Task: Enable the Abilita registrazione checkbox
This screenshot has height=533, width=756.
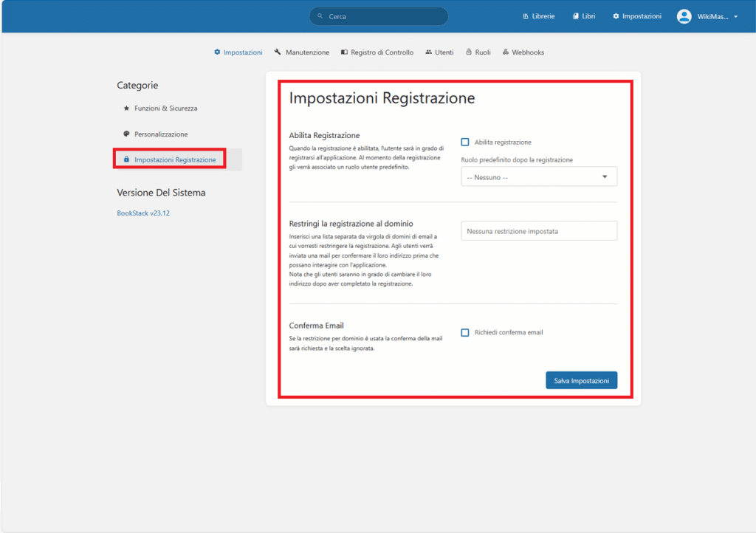Action: tap(465, 142)
